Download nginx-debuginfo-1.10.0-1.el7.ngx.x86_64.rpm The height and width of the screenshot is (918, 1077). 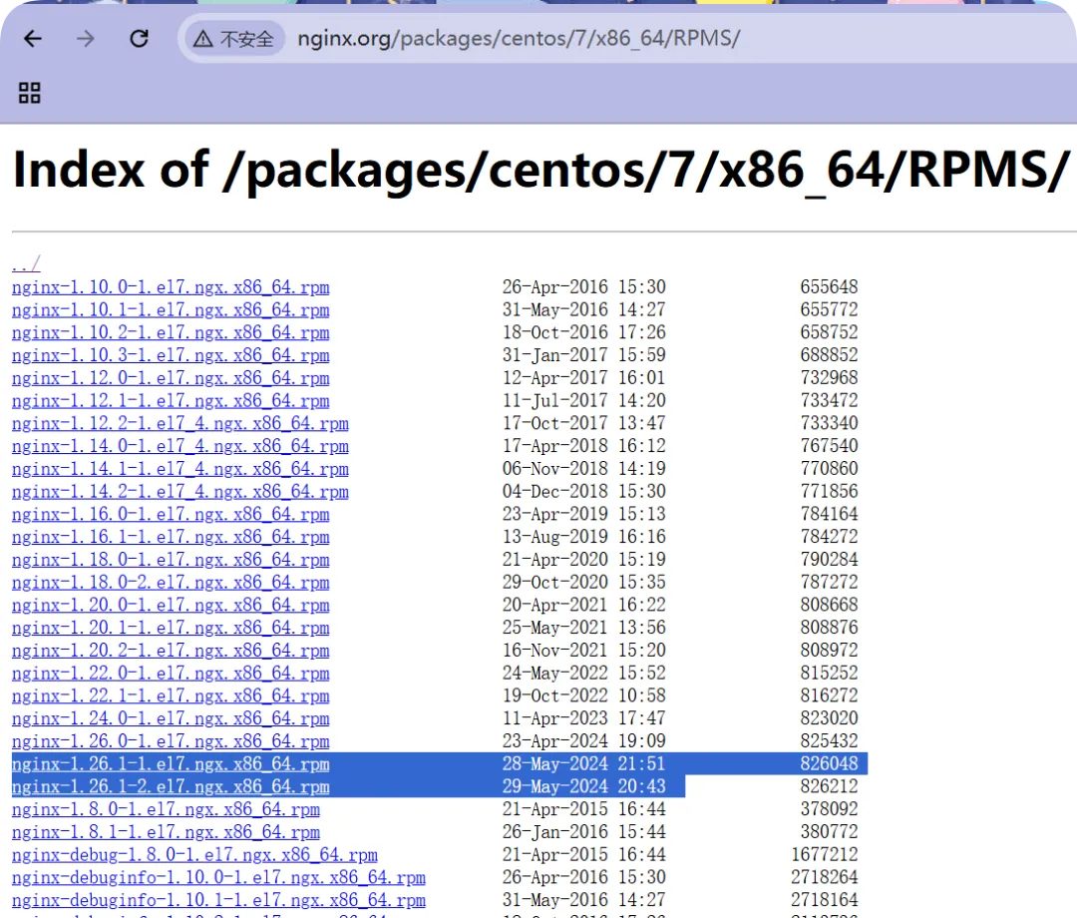coord(218,877)
